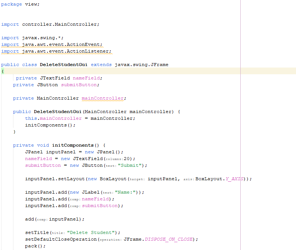The width and height of the screenshot is (296, 250).
Task: Click 'submitButton' in the inputPanel.add call
Action: (100, 206)
